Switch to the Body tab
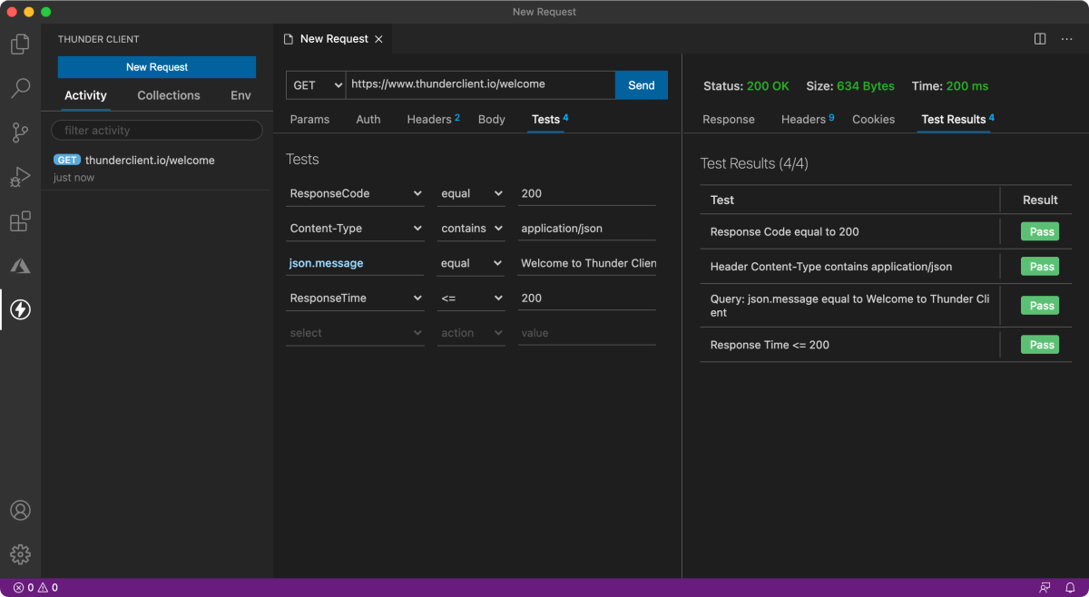Image resolution: width=1089 pixels, height=597 pixels. click(491, 120)
